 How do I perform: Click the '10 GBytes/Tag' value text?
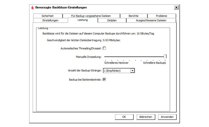tap(146, 34)
